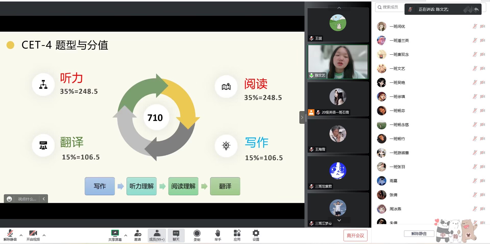Image resolution: width=490 pixels, height=244 pixels.
Task: Toggle camera for 张倩
Action: 482,195
